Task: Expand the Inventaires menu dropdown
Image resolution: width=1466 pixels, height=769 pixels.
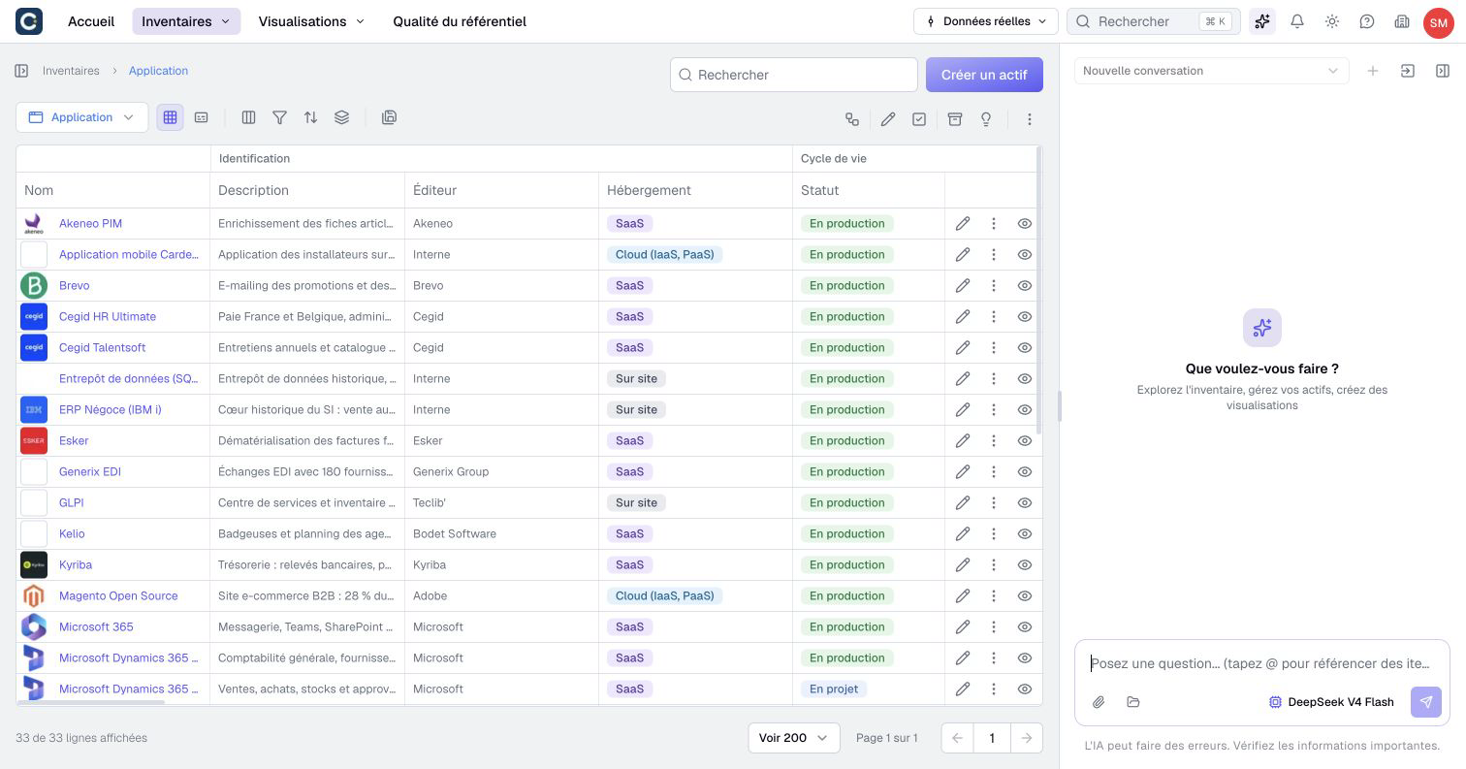Action: coord(186,21)
